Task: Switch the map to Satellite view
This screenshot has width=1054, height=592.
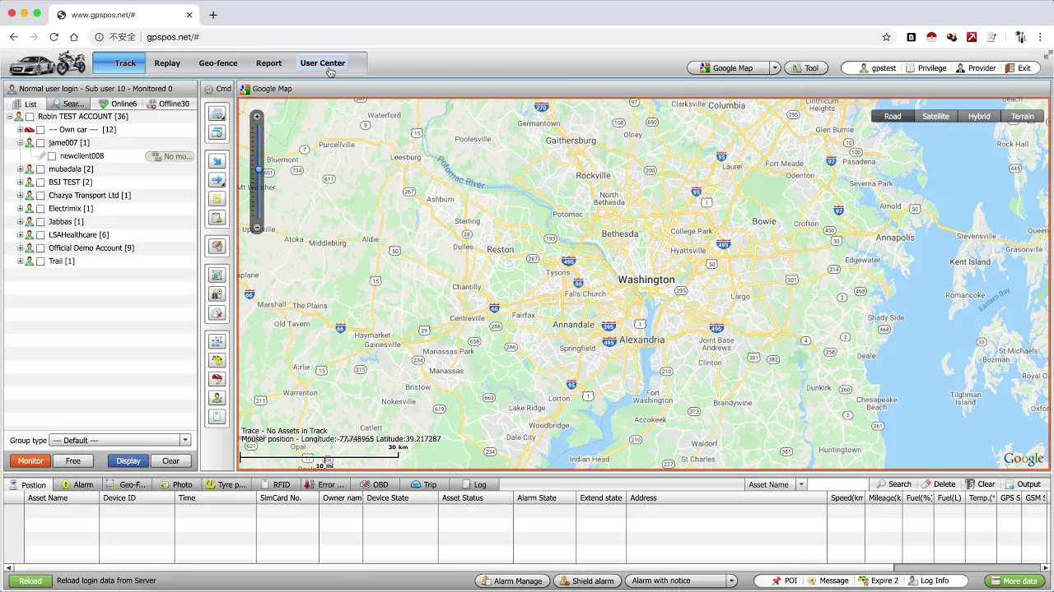Action: (935, 117)
